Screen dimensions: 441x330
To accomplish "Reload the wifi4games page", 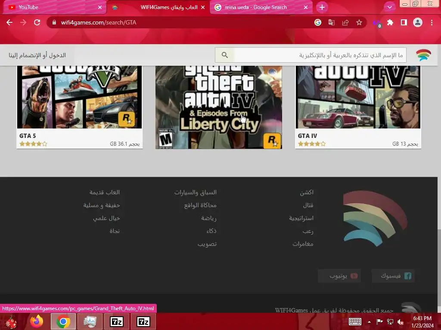I will 37,22.
